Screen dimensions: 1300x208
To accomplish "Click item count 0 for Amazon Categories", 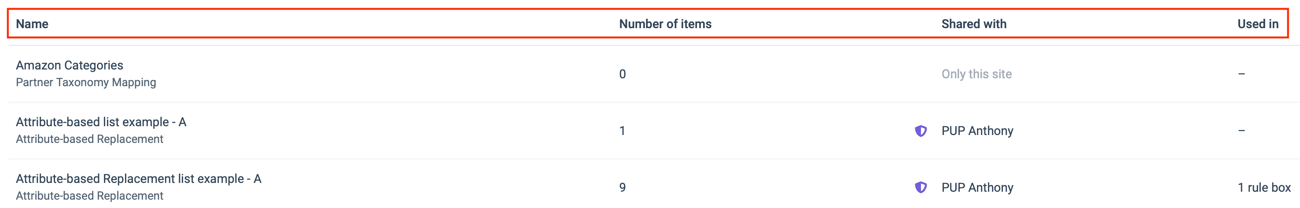I will point(622,74).
